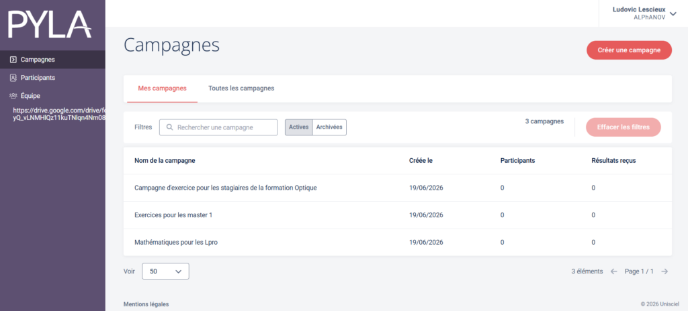Open the Google Drive link in sidebar

point(59,113)
